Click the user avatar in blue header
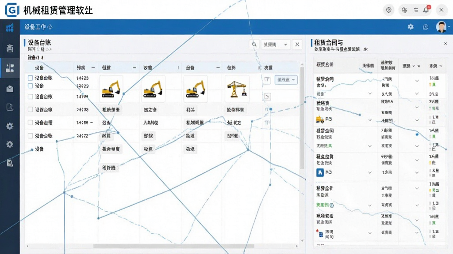The width and height of the screenshot is (453, 254). (441, 27)
